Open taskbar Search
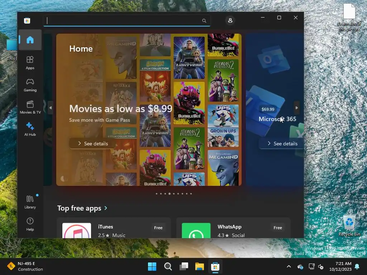The height and width of the screenshot is (275, 367). (x=168, y=266)
